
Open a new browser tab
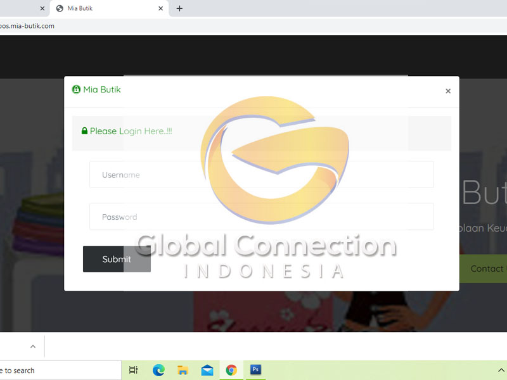(x=179, y=9)
